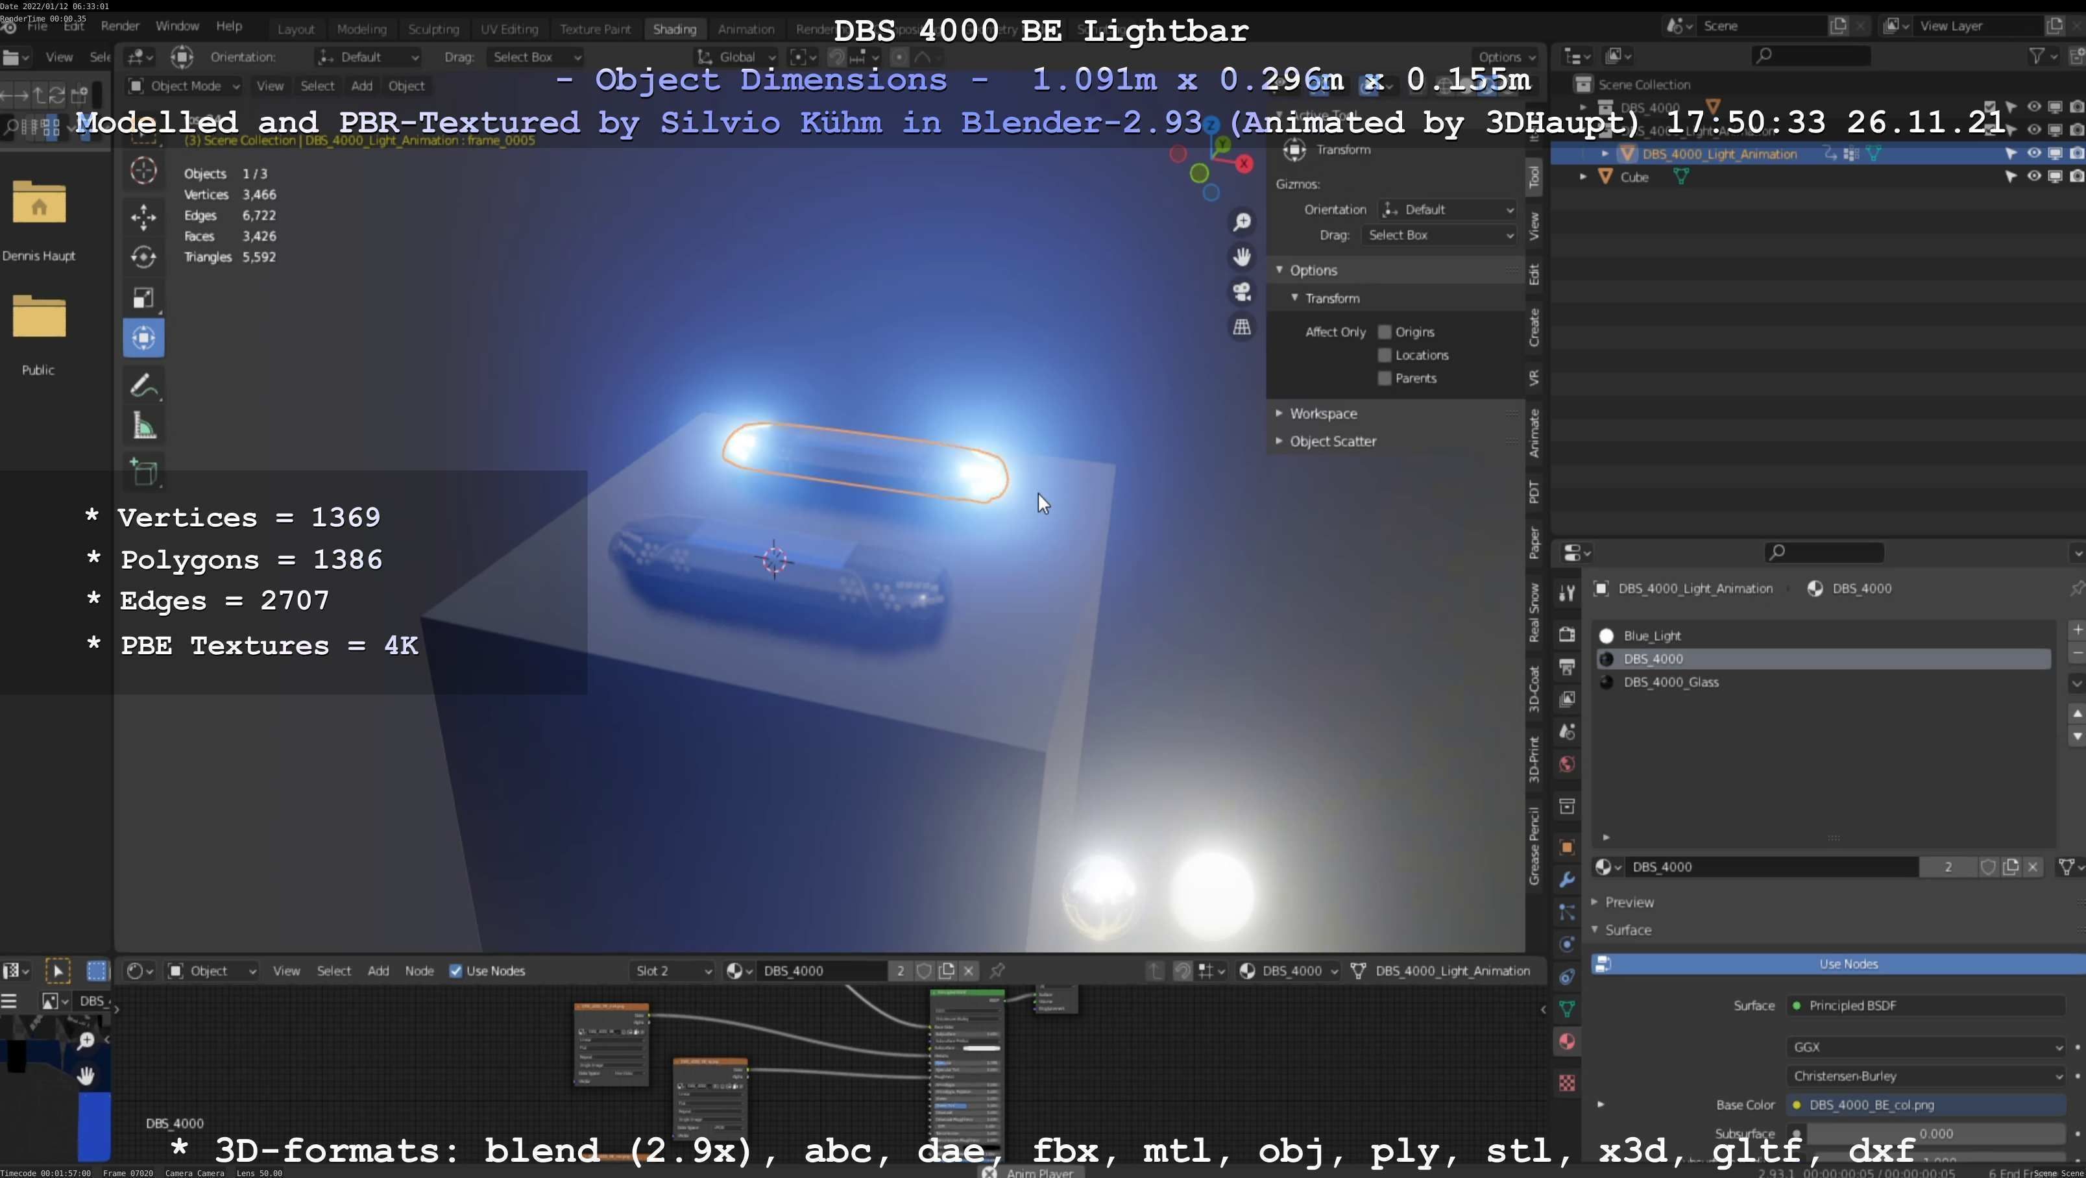
Task: Open the Texture properties checker tab
Action: click(1567, 1083)
